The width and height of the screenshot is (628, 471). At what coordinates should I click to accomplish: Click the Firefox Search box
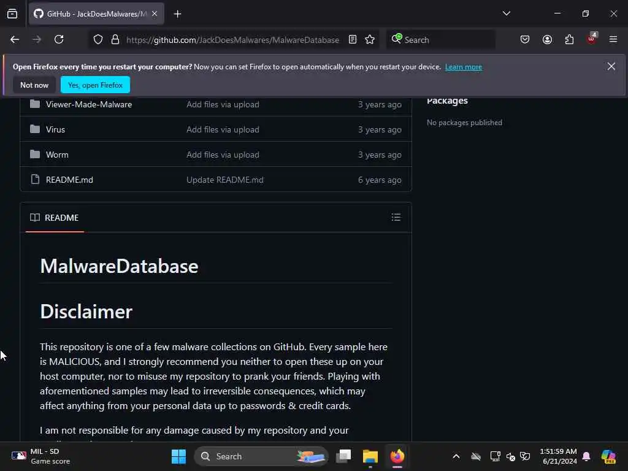(x=440, y=40)
